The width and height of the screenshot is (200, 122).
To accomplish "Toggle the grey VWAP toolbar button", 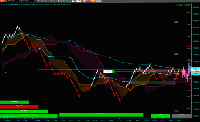I will [99, 1].
